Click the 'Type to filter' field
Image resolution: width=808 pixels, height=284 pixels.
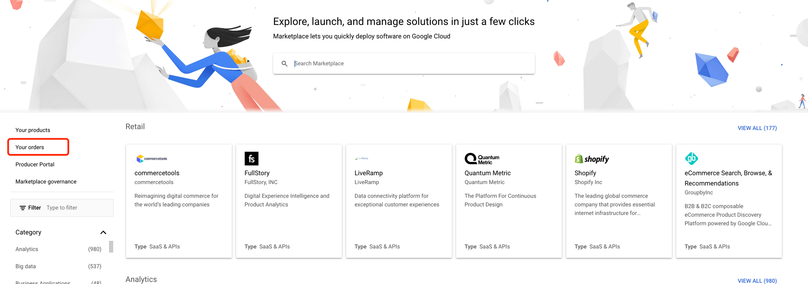pyautogui.click(x=62, y=207)
